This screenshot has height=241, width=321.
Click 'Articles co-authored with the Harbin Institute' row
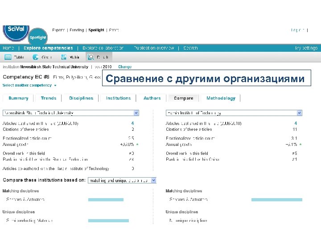(x=68, y=168)
